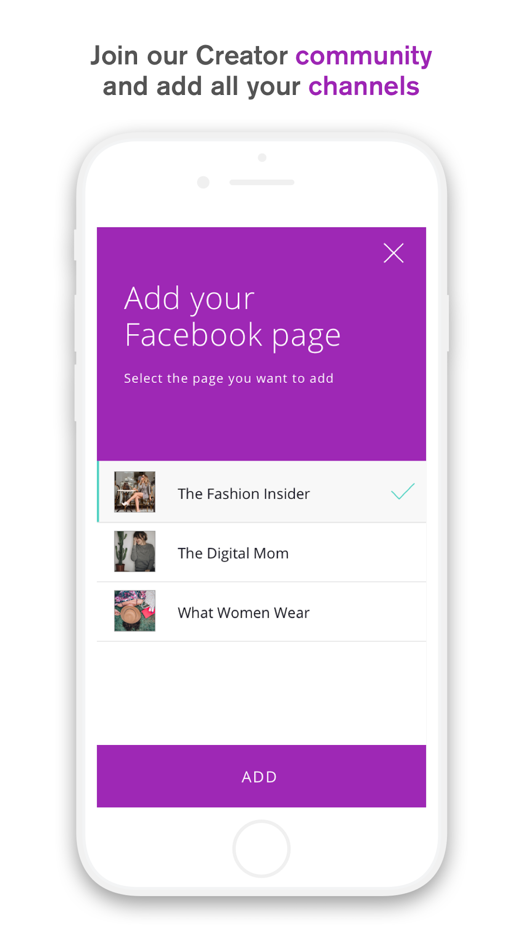This screenshot has height=930, width=523.
Task: Toggle the teal checkmark for Fashion Insider
Action: click(403, 491)
